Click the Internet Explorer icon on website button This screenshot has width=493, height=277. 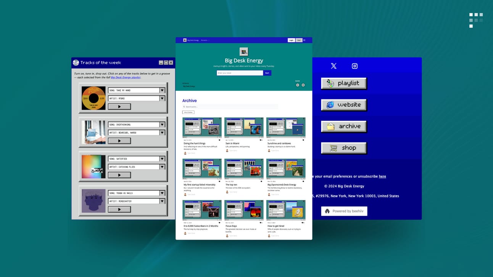coord(330,105)
